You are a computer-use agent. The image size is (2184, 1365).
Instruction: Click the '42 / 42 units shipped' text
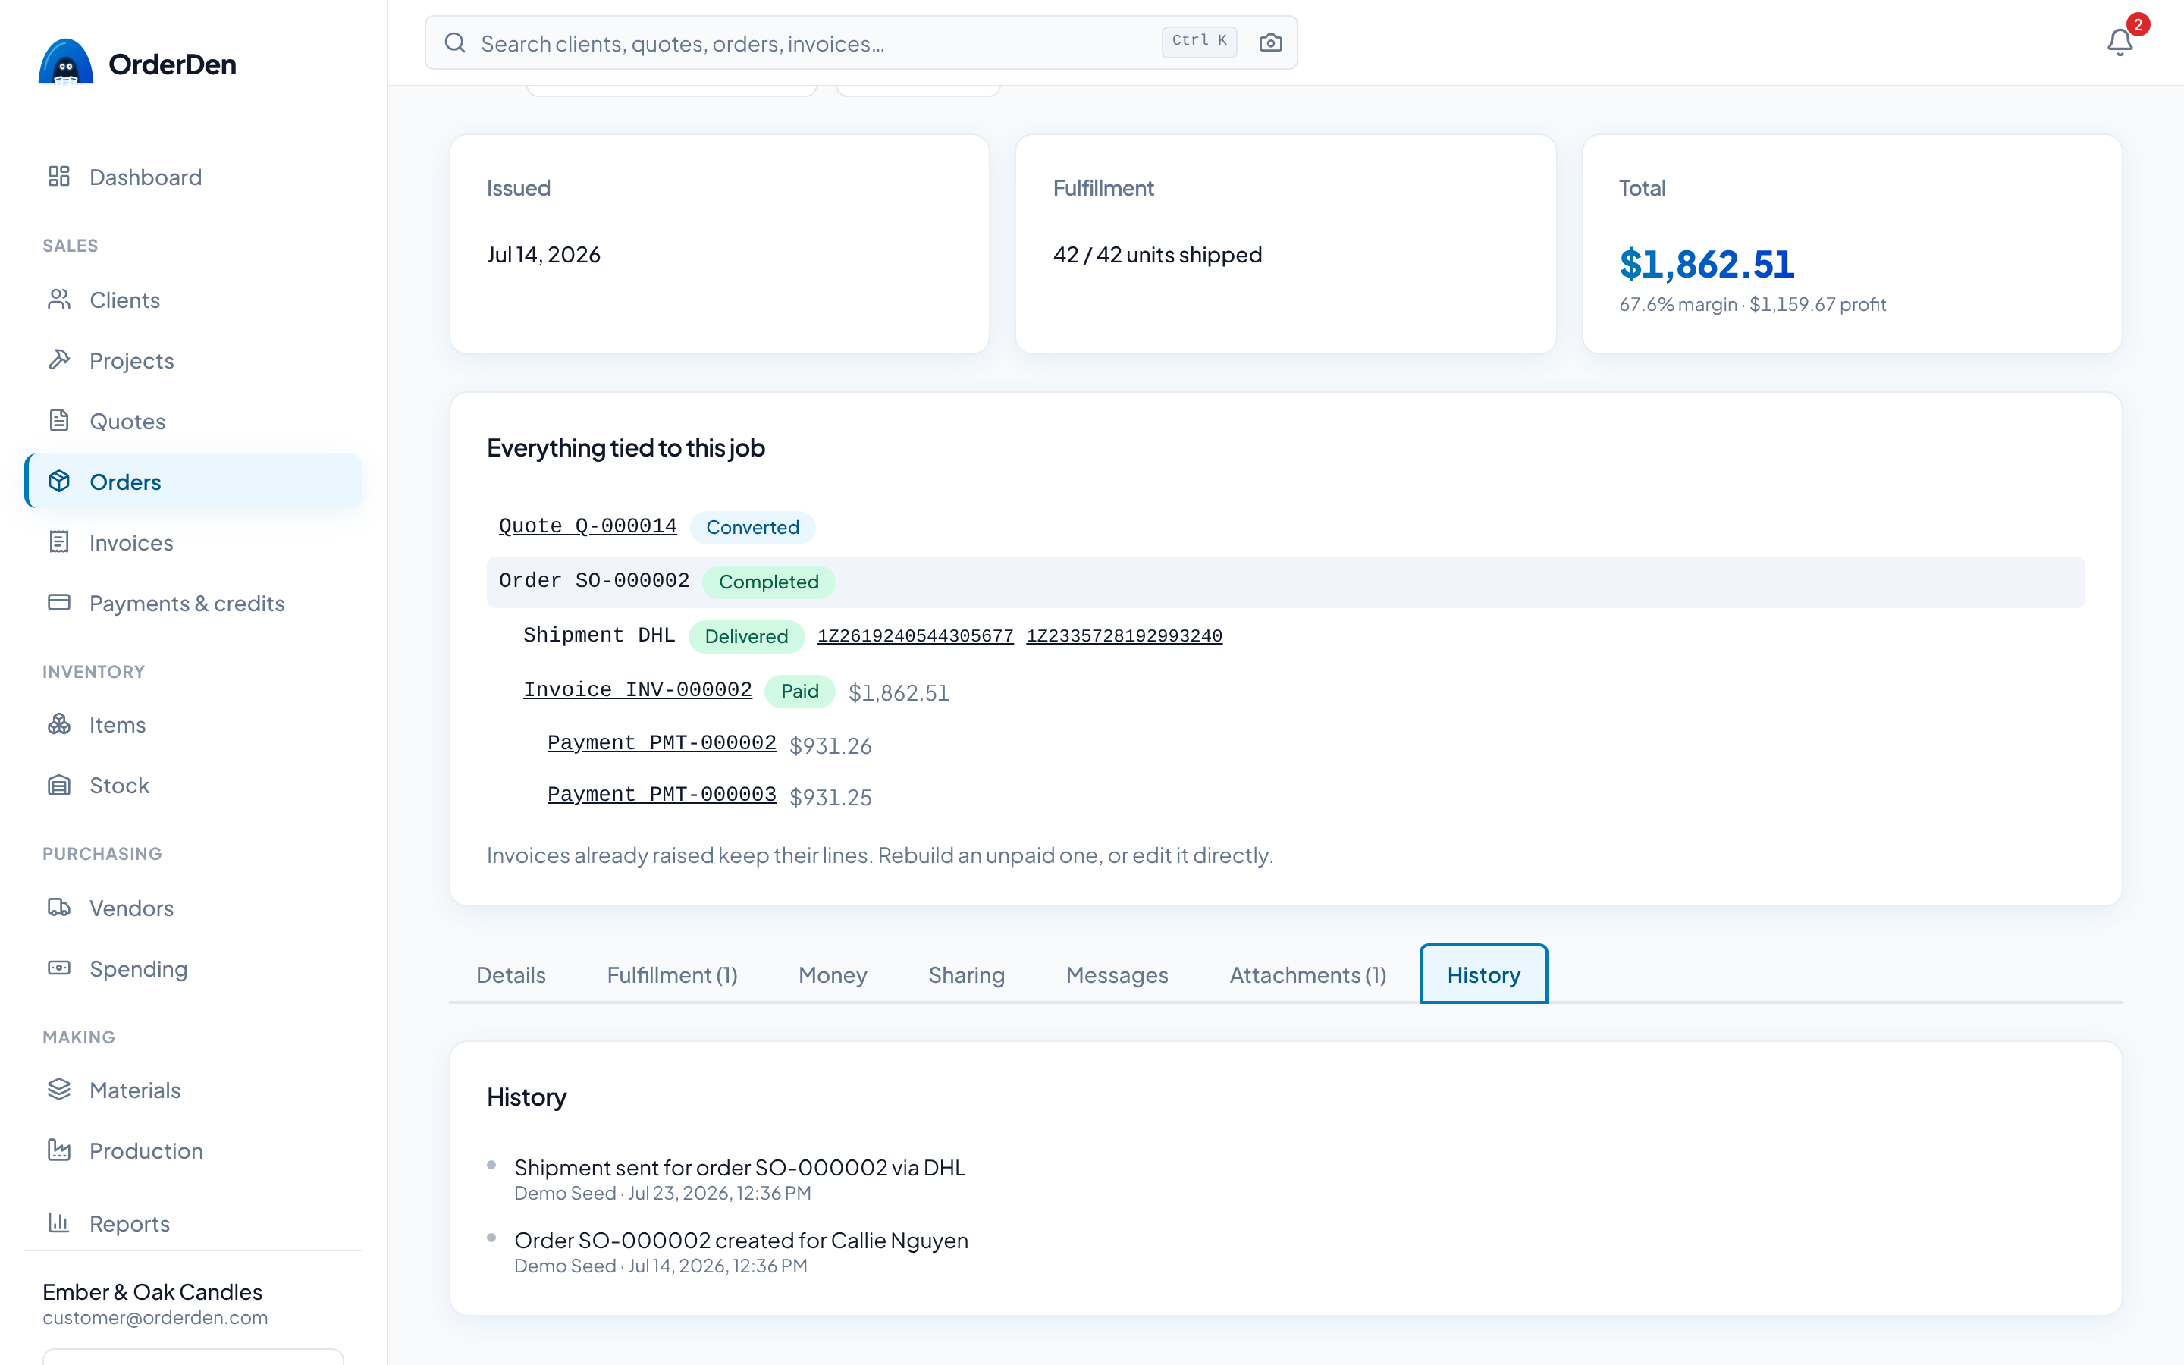(x=1157, y=255)
